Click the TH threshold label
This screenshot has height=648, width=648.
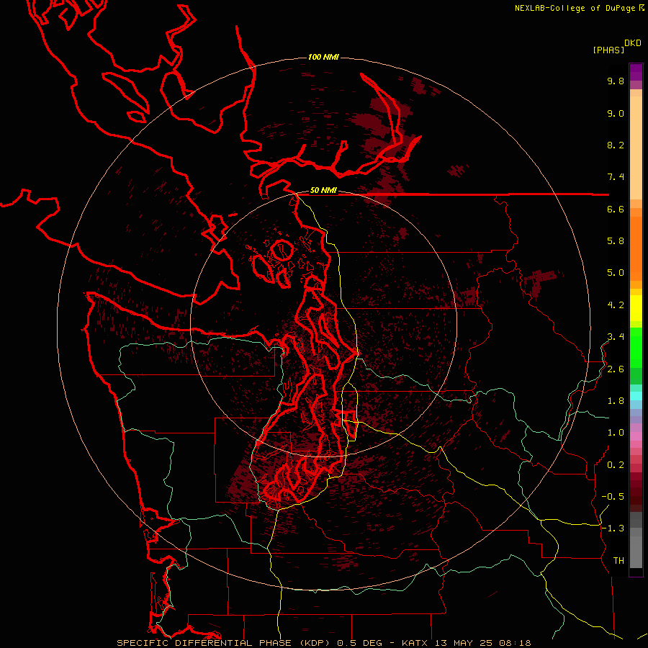618,561
